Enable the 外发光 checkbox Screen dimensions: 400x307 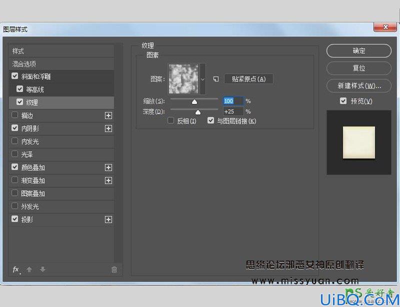[x=15, y=206]
